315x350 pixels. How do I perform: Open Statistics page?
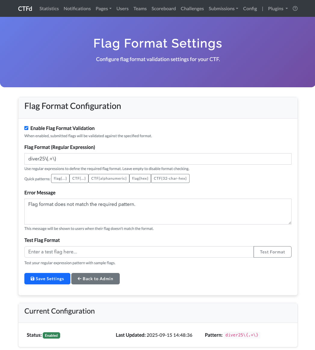point(49,8)
